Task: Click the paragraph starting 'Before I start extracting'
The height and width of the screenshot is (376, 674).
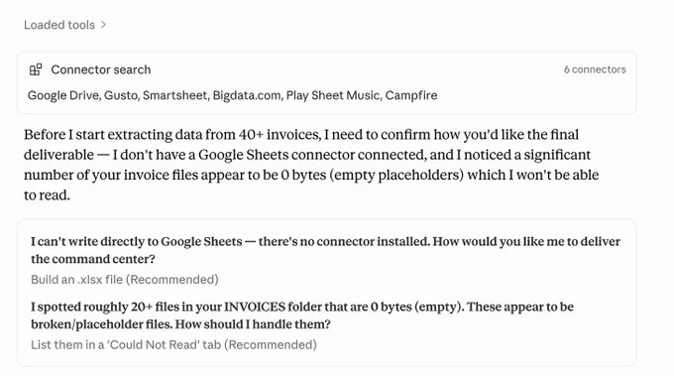Action: coord(311,165)
